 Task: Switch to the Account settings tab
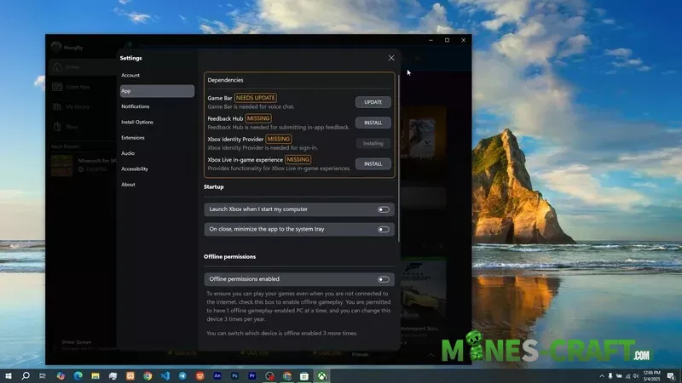130,75
